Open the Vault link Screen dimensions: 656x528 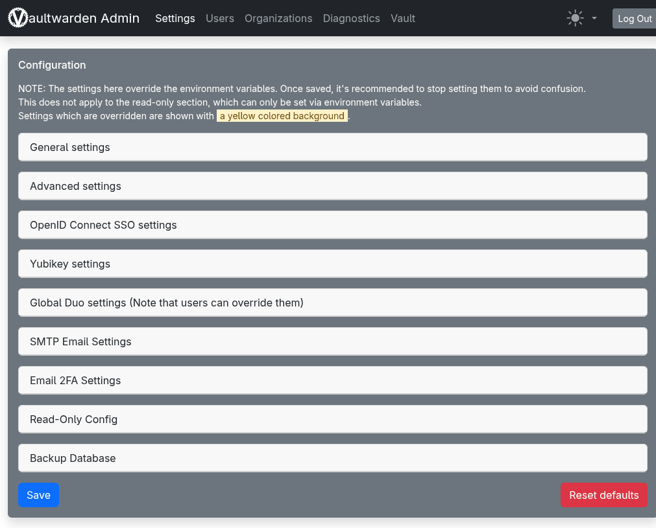403,18
